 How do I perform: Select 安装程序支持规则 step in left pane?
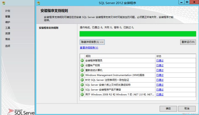click(48, 28)
